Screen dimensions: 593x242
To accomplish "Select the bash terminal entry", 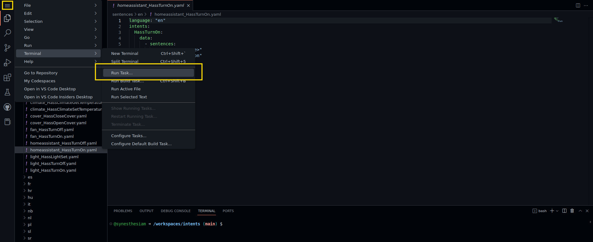I will pos(540,211).
